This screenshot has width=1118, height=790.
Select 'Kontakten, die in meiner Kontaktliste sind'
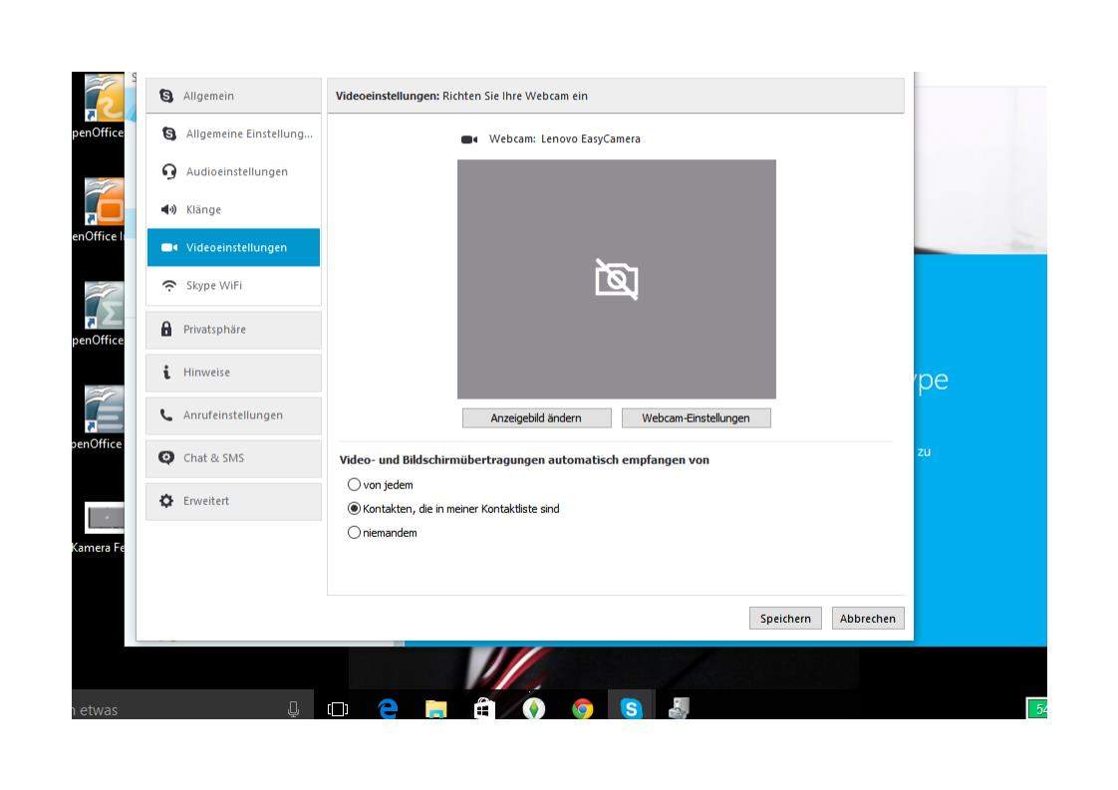coord(354,509)
